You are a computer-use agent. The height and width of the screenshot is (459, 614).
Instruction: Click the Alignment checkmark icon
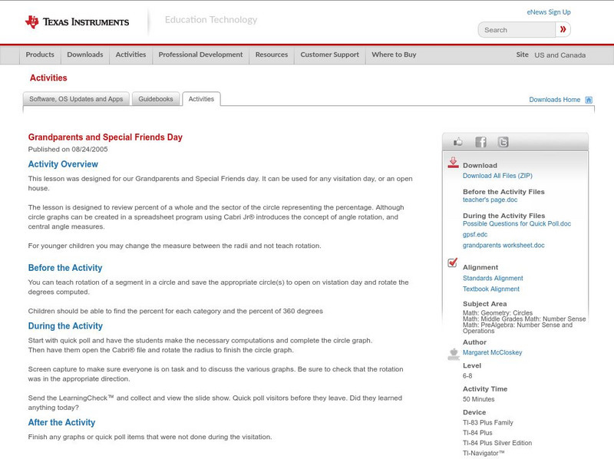pyautogui.click(x=452, y=263)
